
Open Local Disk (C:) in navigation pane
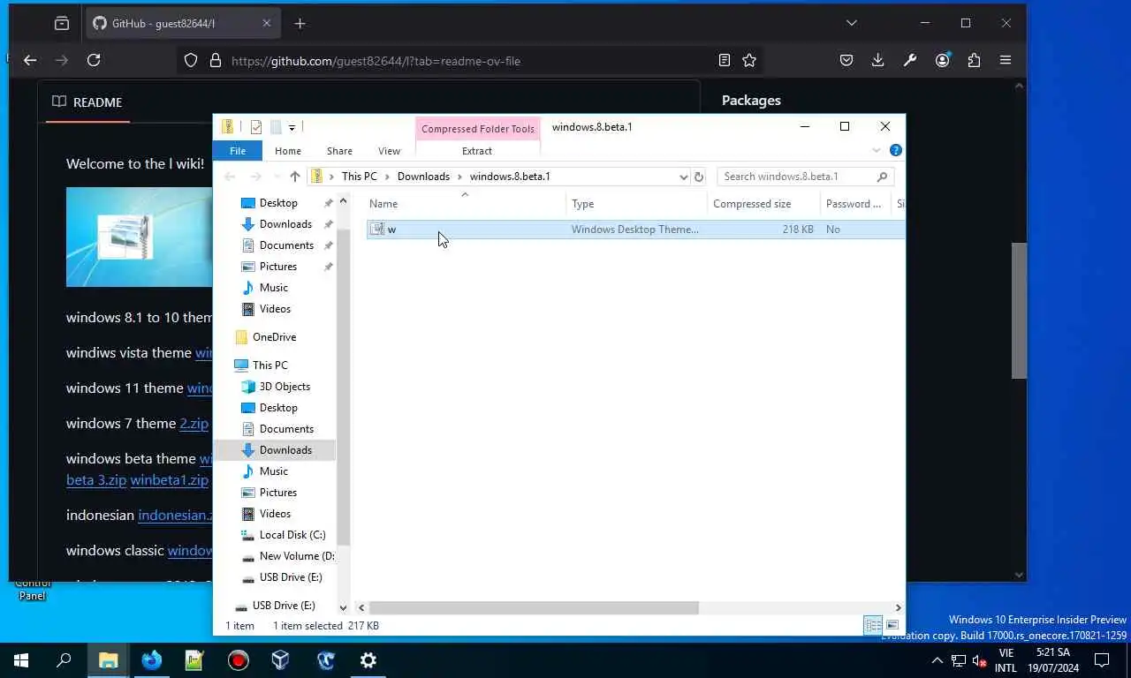coord(292,535)
